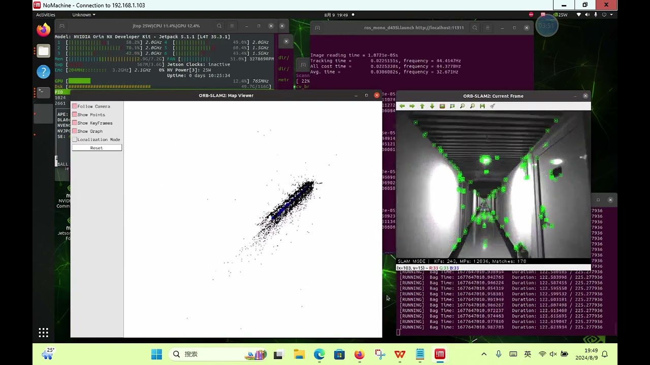Open the Terminal icon in Ubuntu dock
This screenshot has width=650, height=365.
[44, 92]
